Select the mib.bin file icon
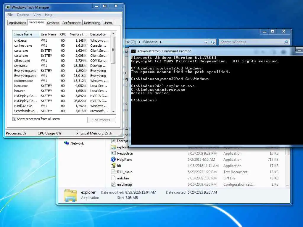 [x=113, y=178]
